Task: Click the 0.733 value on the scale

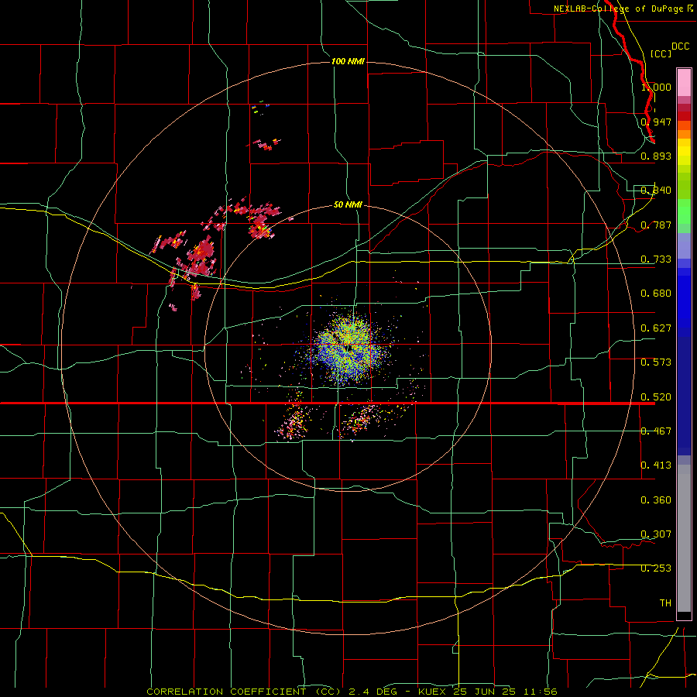Action: [x=656, y=259]
